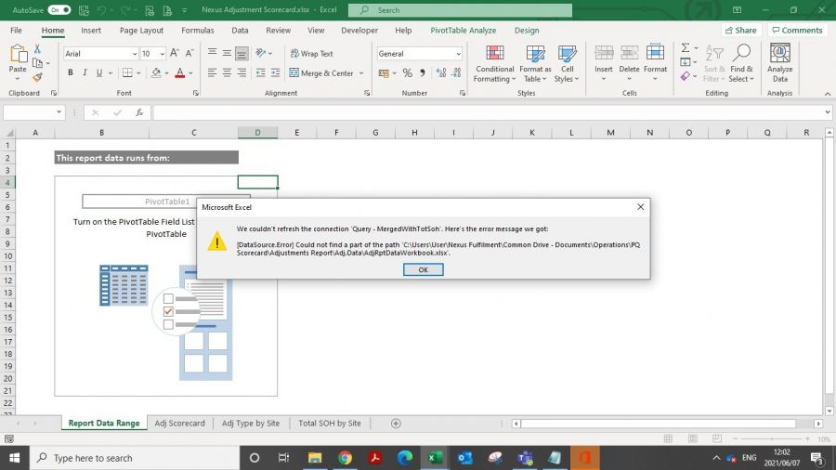Click the Format Painter brush icon
The height and width of the screenshot is (470, 836).
pyautogui.click(x=37, y=78)
